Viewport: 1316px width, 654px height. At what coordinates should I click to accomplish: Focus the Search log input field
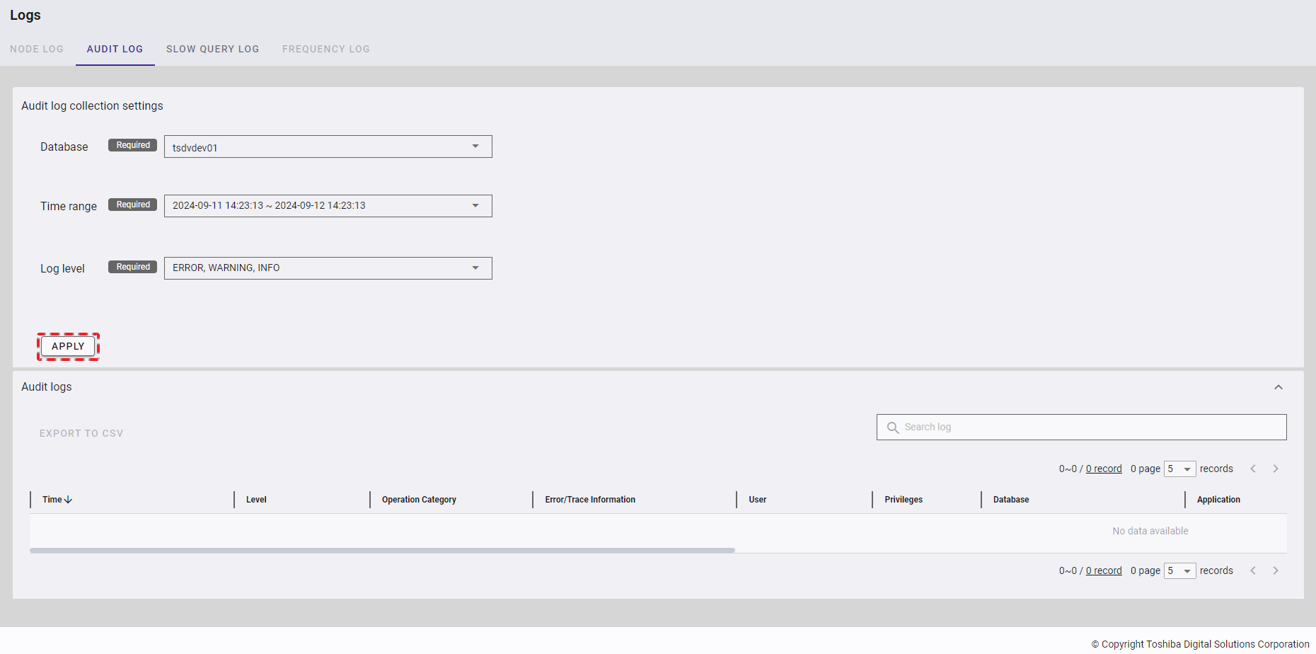coord(1090,428)
